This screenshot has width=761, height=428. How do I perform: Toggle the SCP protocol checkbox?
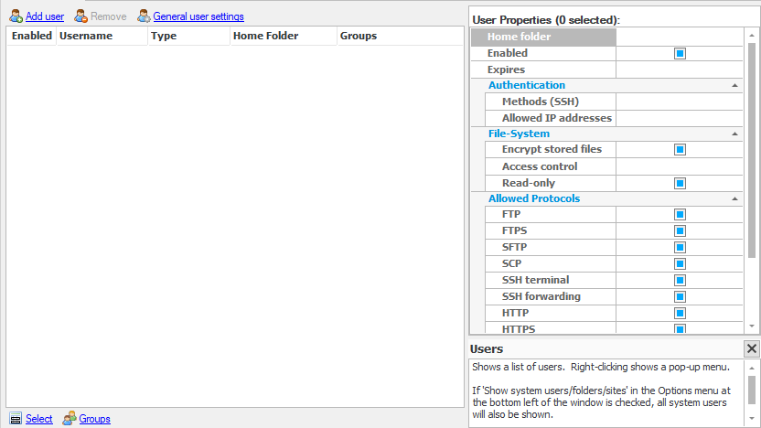(x=680, y=264)
